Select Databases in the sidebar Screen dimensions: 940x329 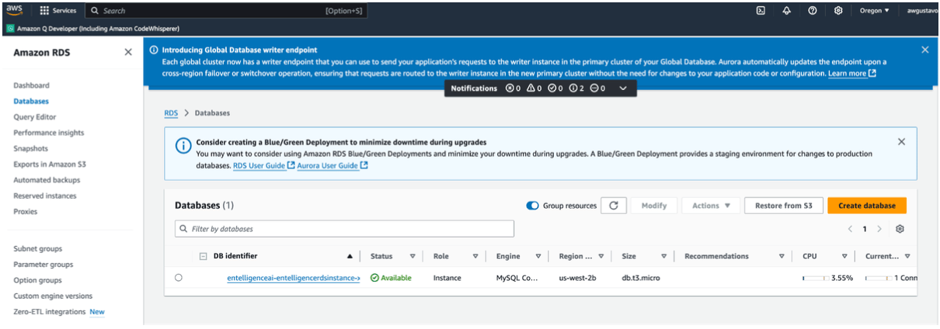coord(31,101)
